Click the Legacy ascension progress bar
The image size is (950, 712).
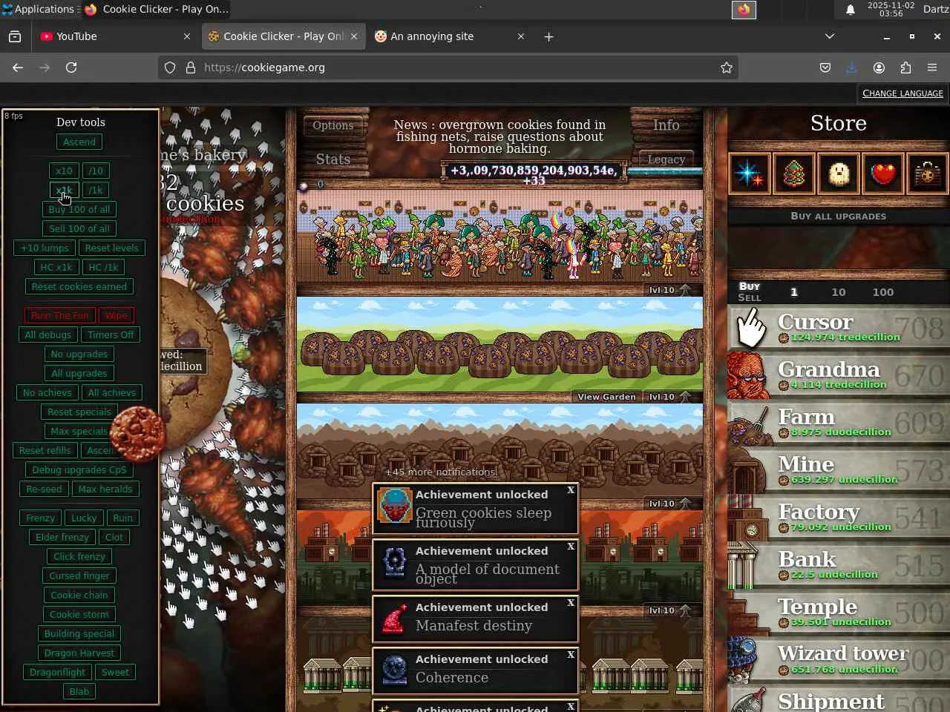point(665,172)
